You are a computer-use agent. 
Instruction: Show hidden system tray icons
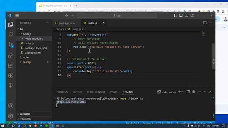point(185,126)
